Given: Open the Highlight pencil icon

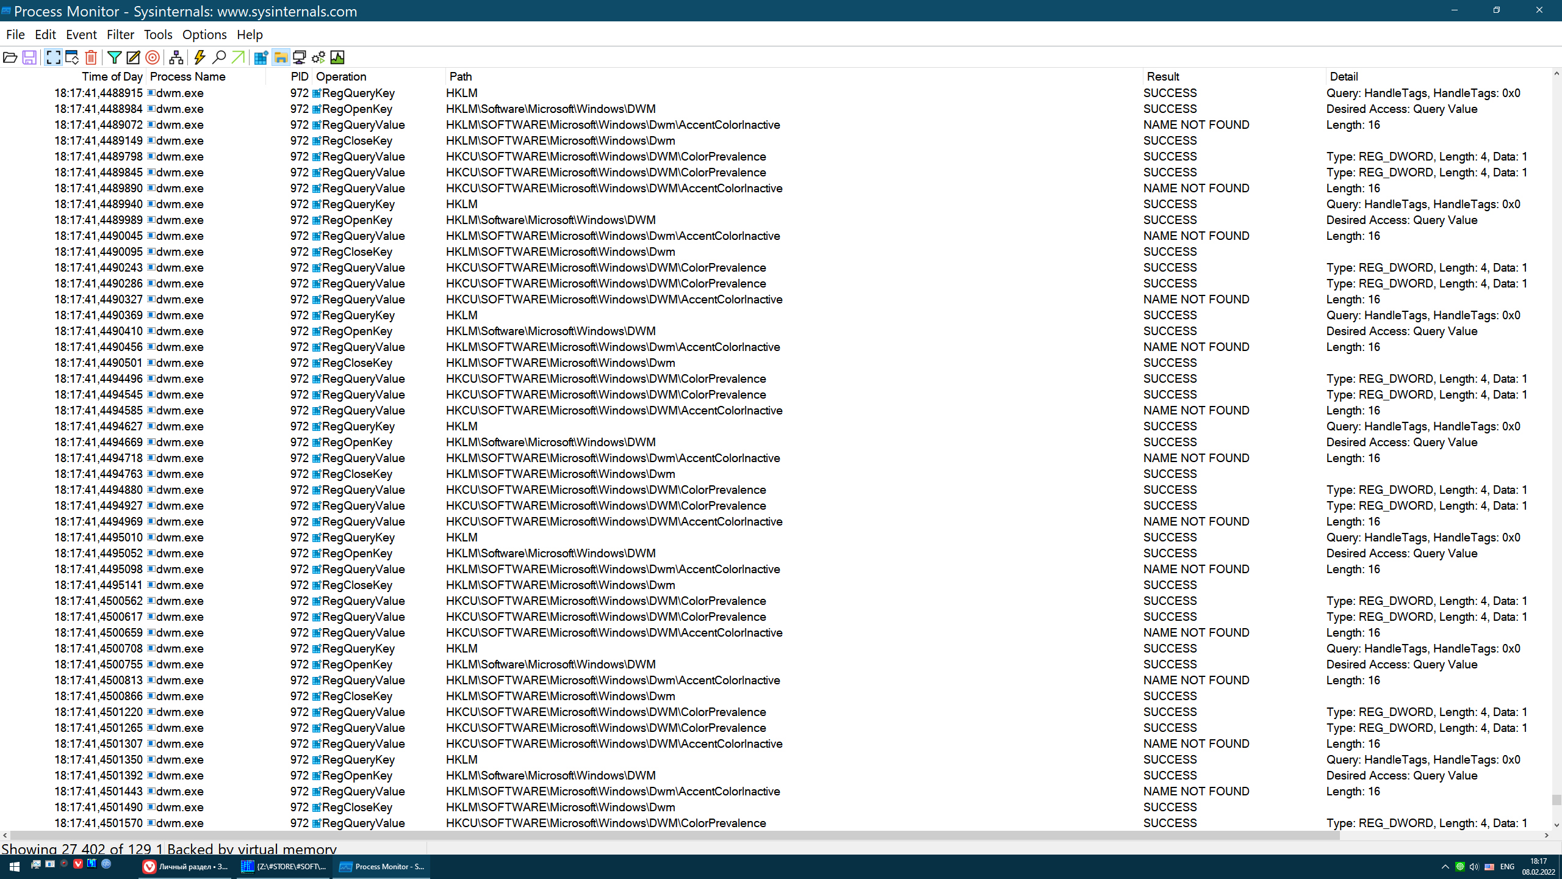Looking at the screenshot, I should [x=133, y=57].
